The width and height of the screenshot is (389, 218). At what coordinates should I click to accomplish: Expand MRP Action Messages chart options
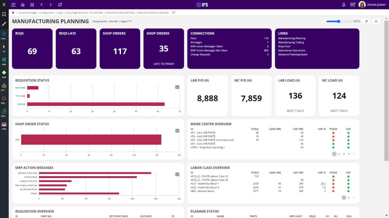pyautogui.click(x=177, y=174)
